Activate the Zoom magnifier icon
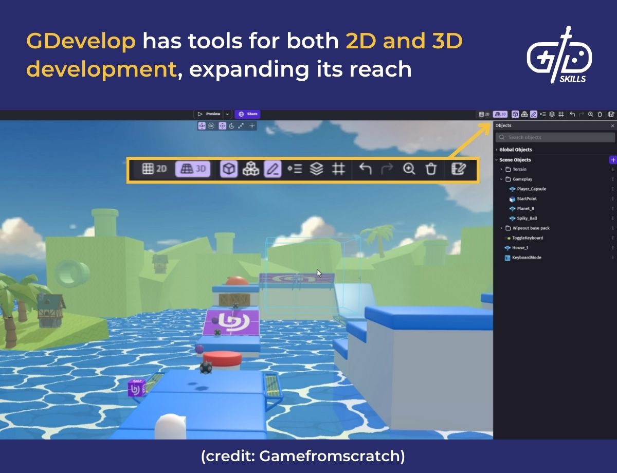 (408, 169)
